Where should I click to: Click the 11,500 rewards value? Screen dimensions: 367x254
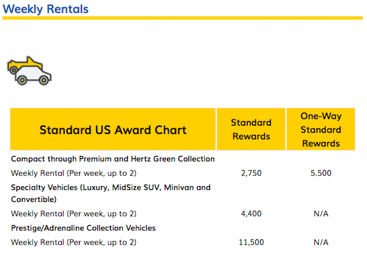click(251, 243)
